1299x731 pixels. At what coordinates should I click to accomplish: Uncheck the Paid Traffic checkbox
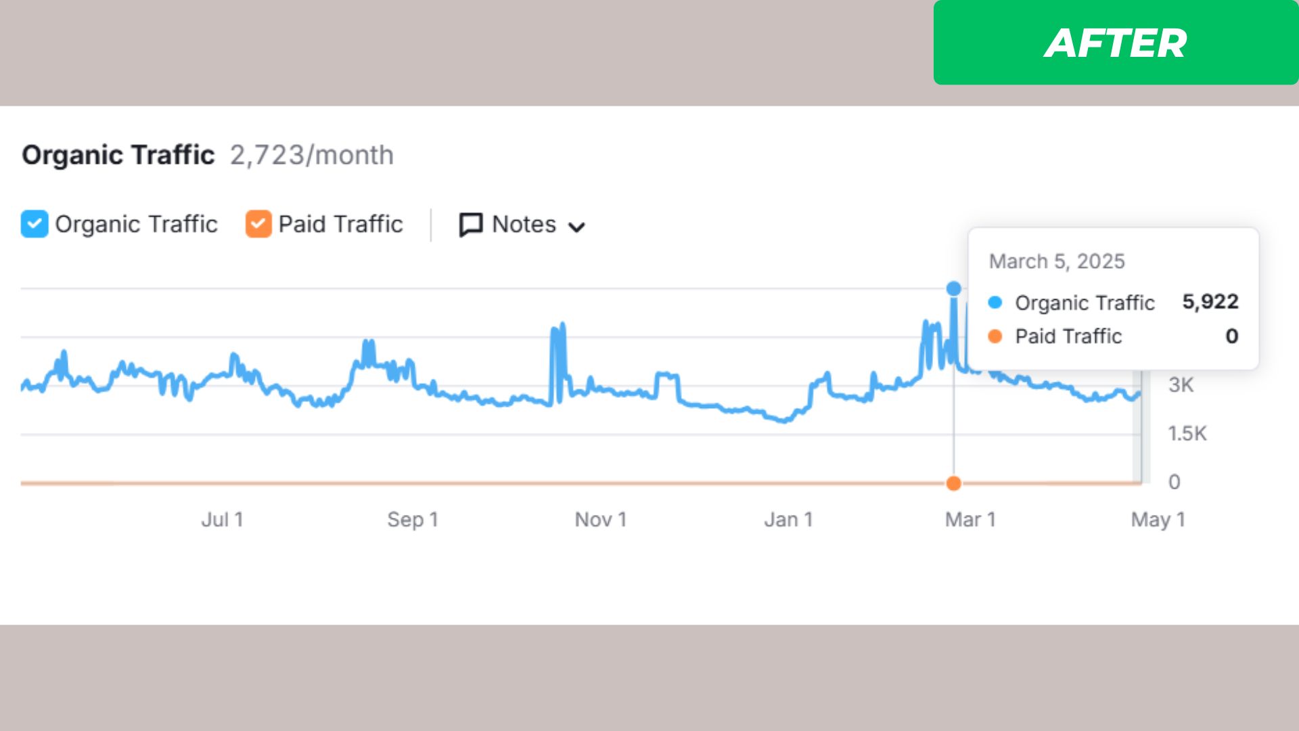(x=258, y=224)
